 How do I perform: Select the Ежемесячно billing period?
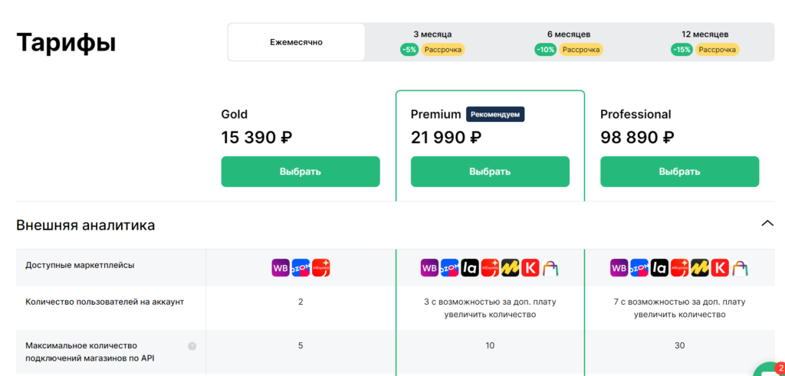[296, 42]
